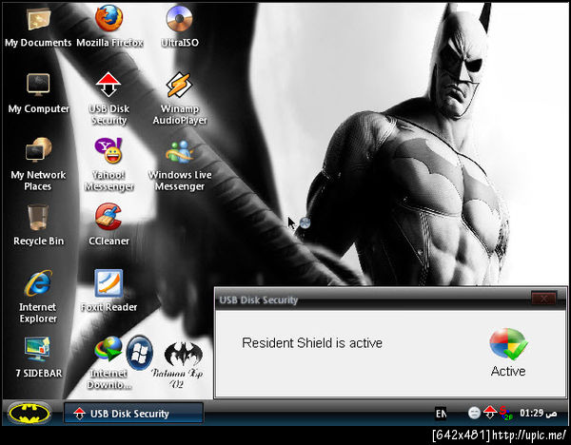Click the Active shield icon in popup

(508, 344)
